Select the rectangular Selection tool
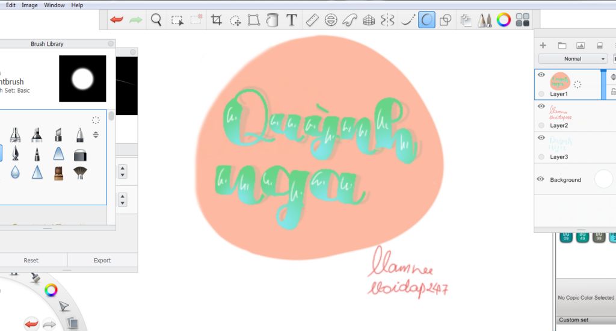616x331 pixels. tap(177, 20)
